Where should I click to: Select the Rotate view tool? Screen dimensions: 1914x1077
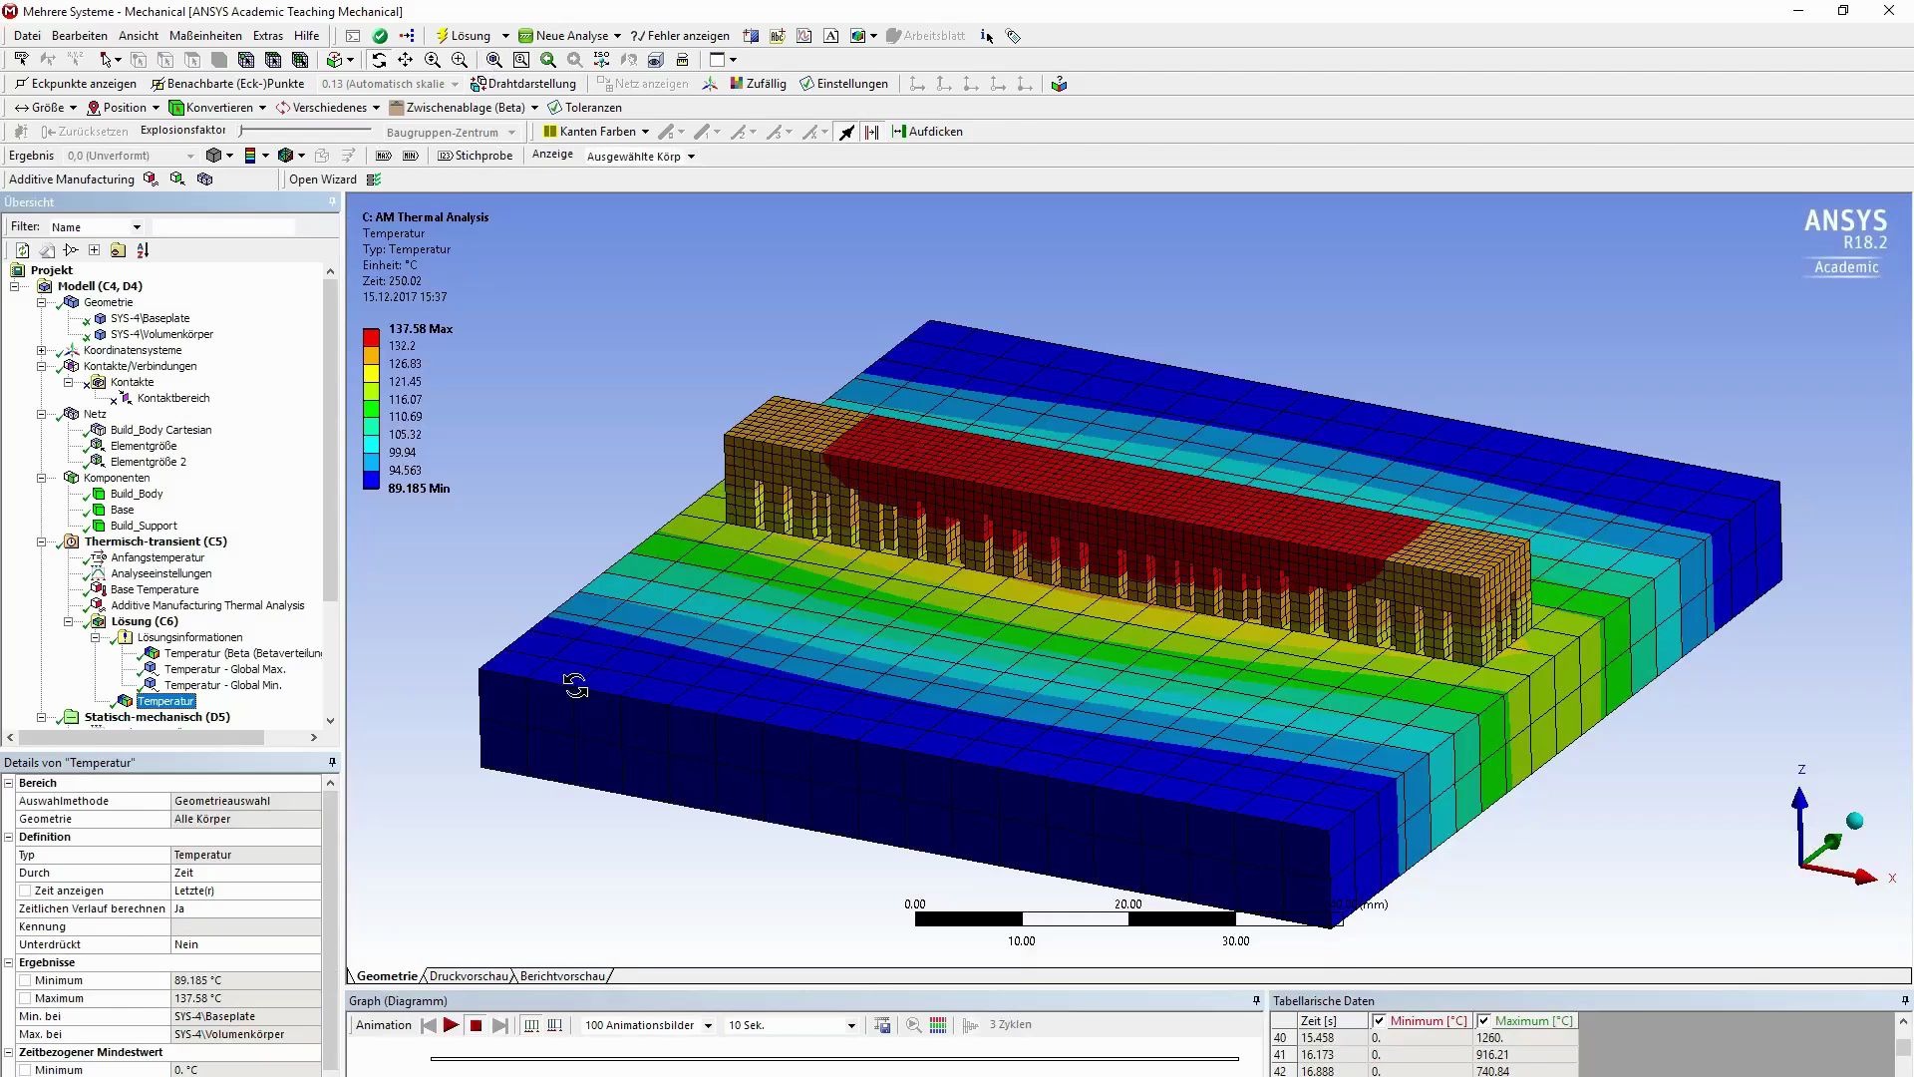pos(379,60)
